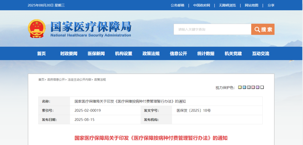Image resolution: width=303 pixels, height=145 pixels.
Task: Open the 统计数据 navigation tab
Action: (x=206, y=53)
